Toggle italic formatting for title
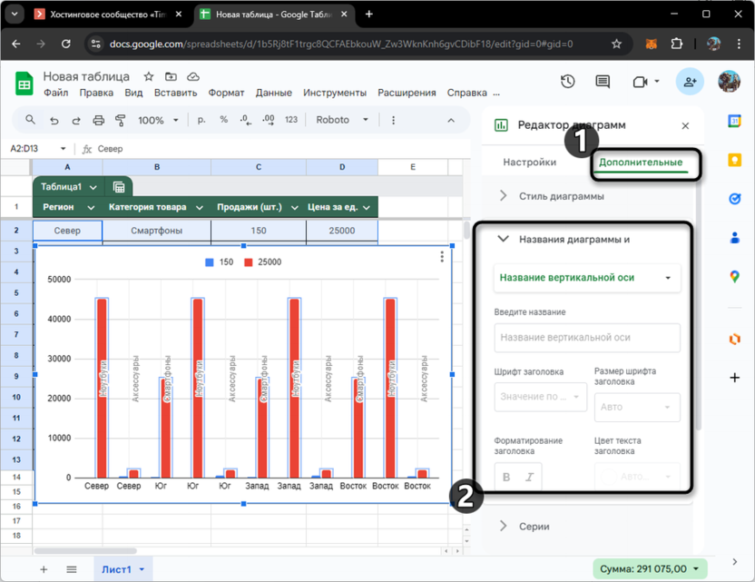Screen dimensions: 755x582 [x=529, y=477]
